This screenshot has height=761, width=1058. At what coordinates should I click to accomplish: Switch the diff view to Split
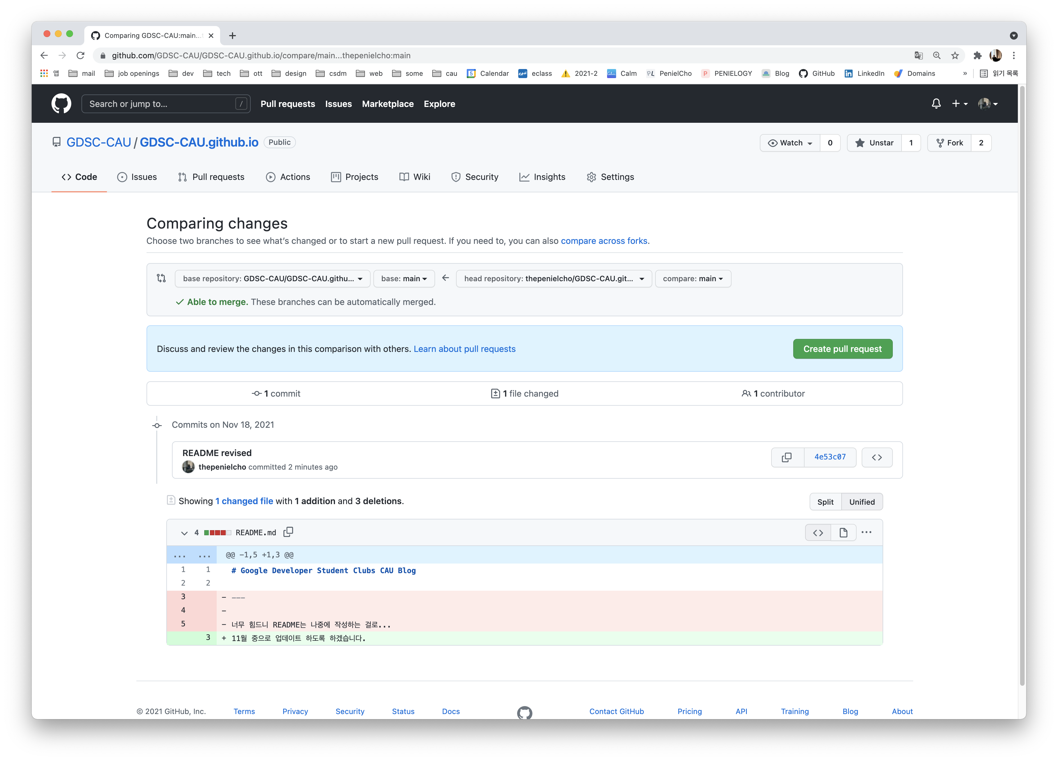click(x=825, y=502)
